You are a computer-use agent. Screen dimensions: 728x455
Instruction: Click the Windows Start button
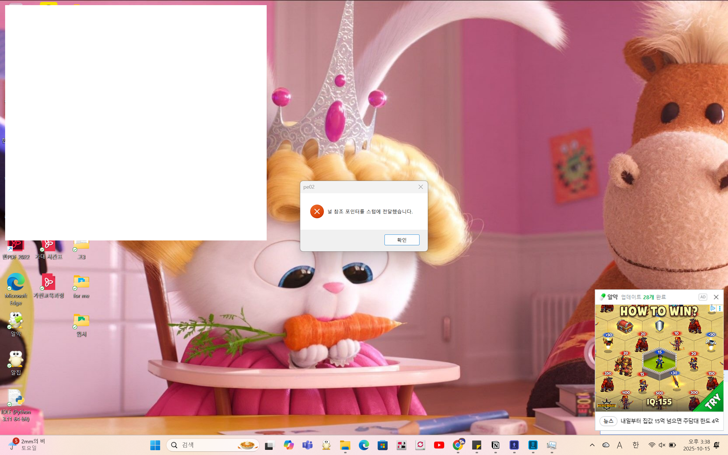[x=155, y=445]
